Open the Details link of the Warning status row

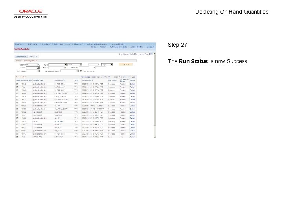click(x=132, y=121)
